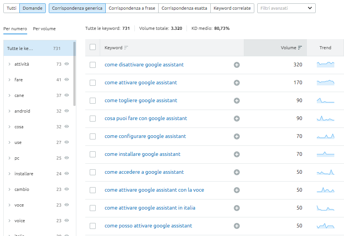
Task: Select 'Corrispondenza esatta' match type
Action: click(184, 8)
